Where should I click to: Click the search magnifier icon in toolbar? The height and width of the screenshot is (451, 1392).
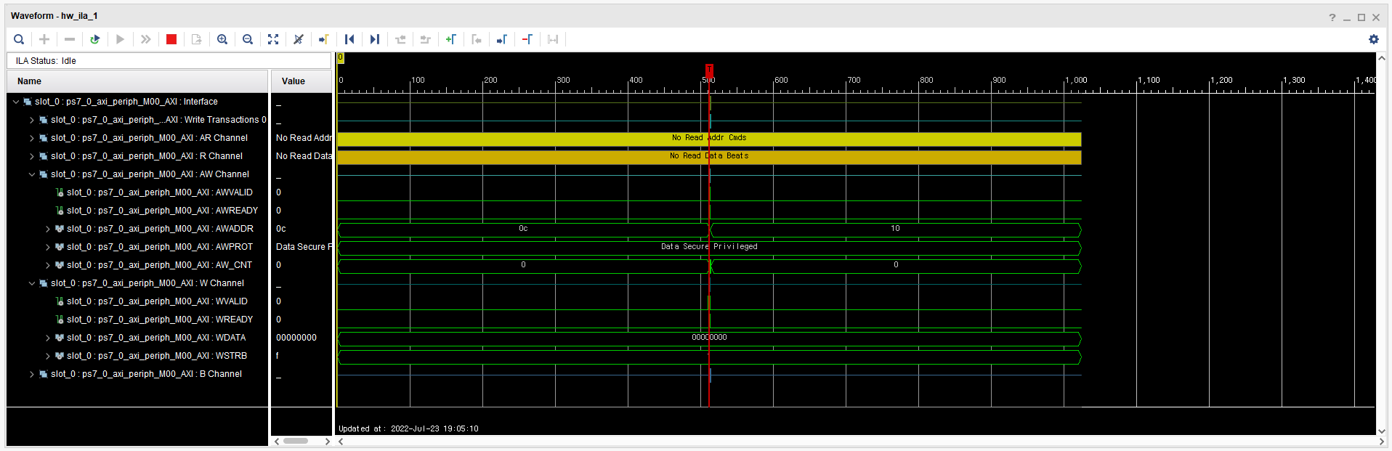click(19, 39)
